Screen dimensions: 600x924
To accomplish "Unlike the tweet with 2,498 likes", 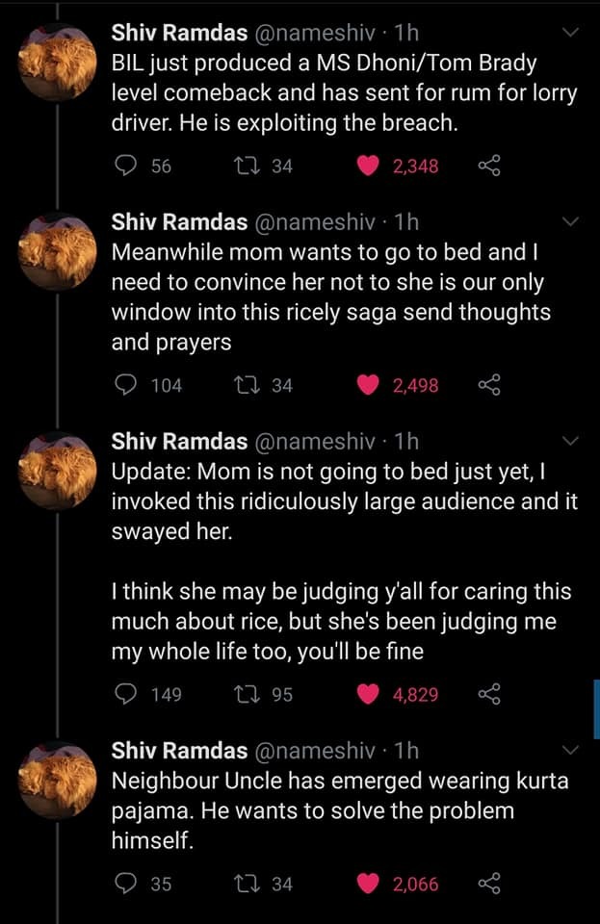I will click(x=367, y=385).
